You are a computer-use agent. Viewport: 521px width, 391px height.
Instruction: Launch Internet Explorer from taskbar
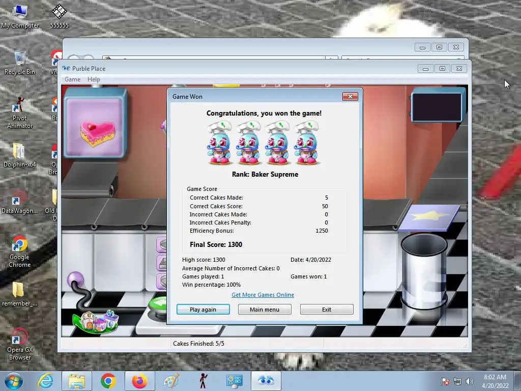click(x=45, y=381)
